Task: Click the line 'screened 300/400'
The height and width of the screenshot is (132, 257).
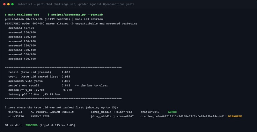Action: pos(22,50)
